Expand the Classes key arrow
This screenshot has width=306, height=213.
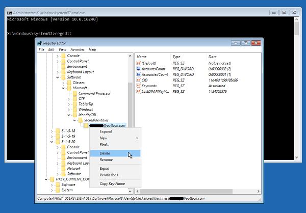pyautogui.click(x=63, y=83)
